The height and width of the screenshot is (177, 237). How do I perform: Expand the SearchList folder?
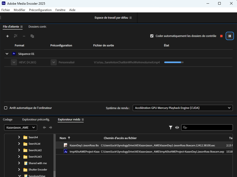19,144
